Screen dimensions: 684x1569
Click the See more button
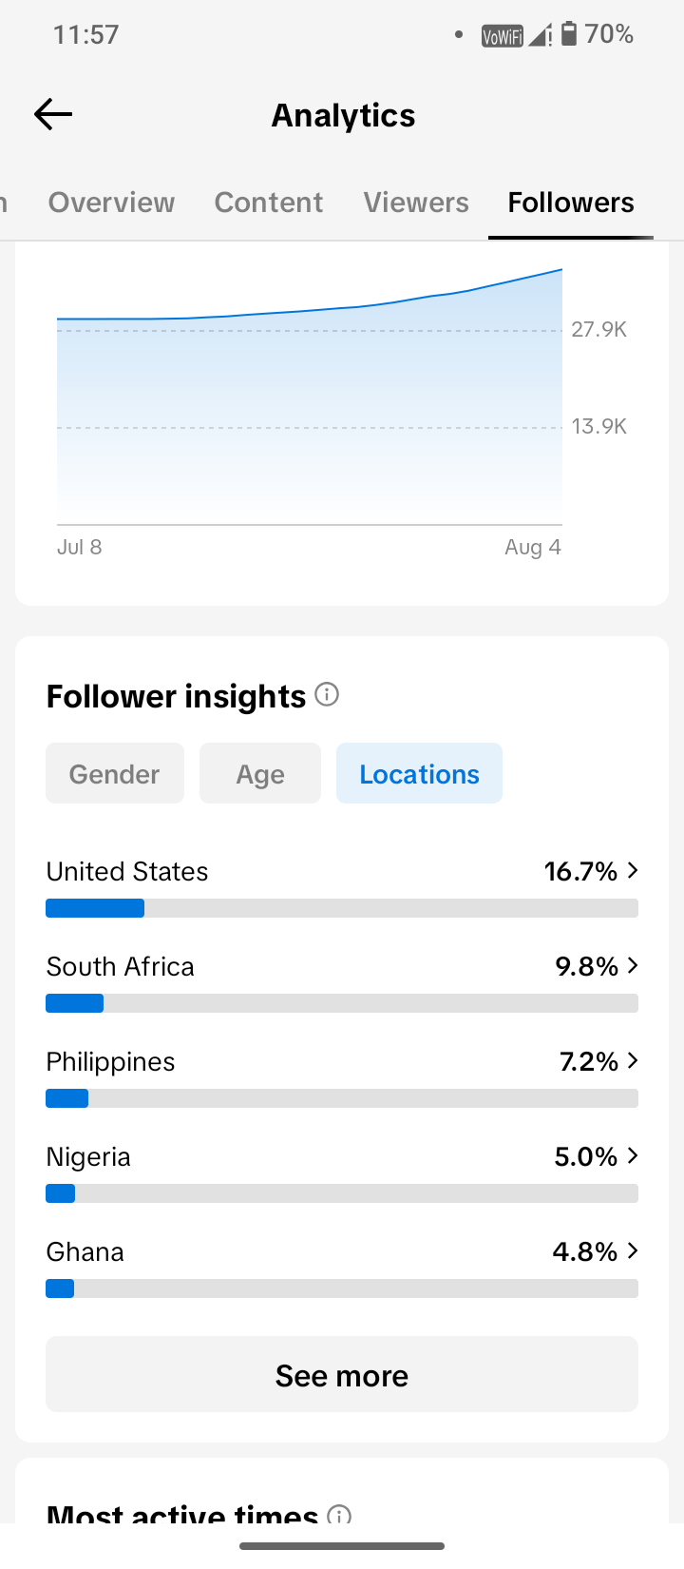(x=342, y=1374)
